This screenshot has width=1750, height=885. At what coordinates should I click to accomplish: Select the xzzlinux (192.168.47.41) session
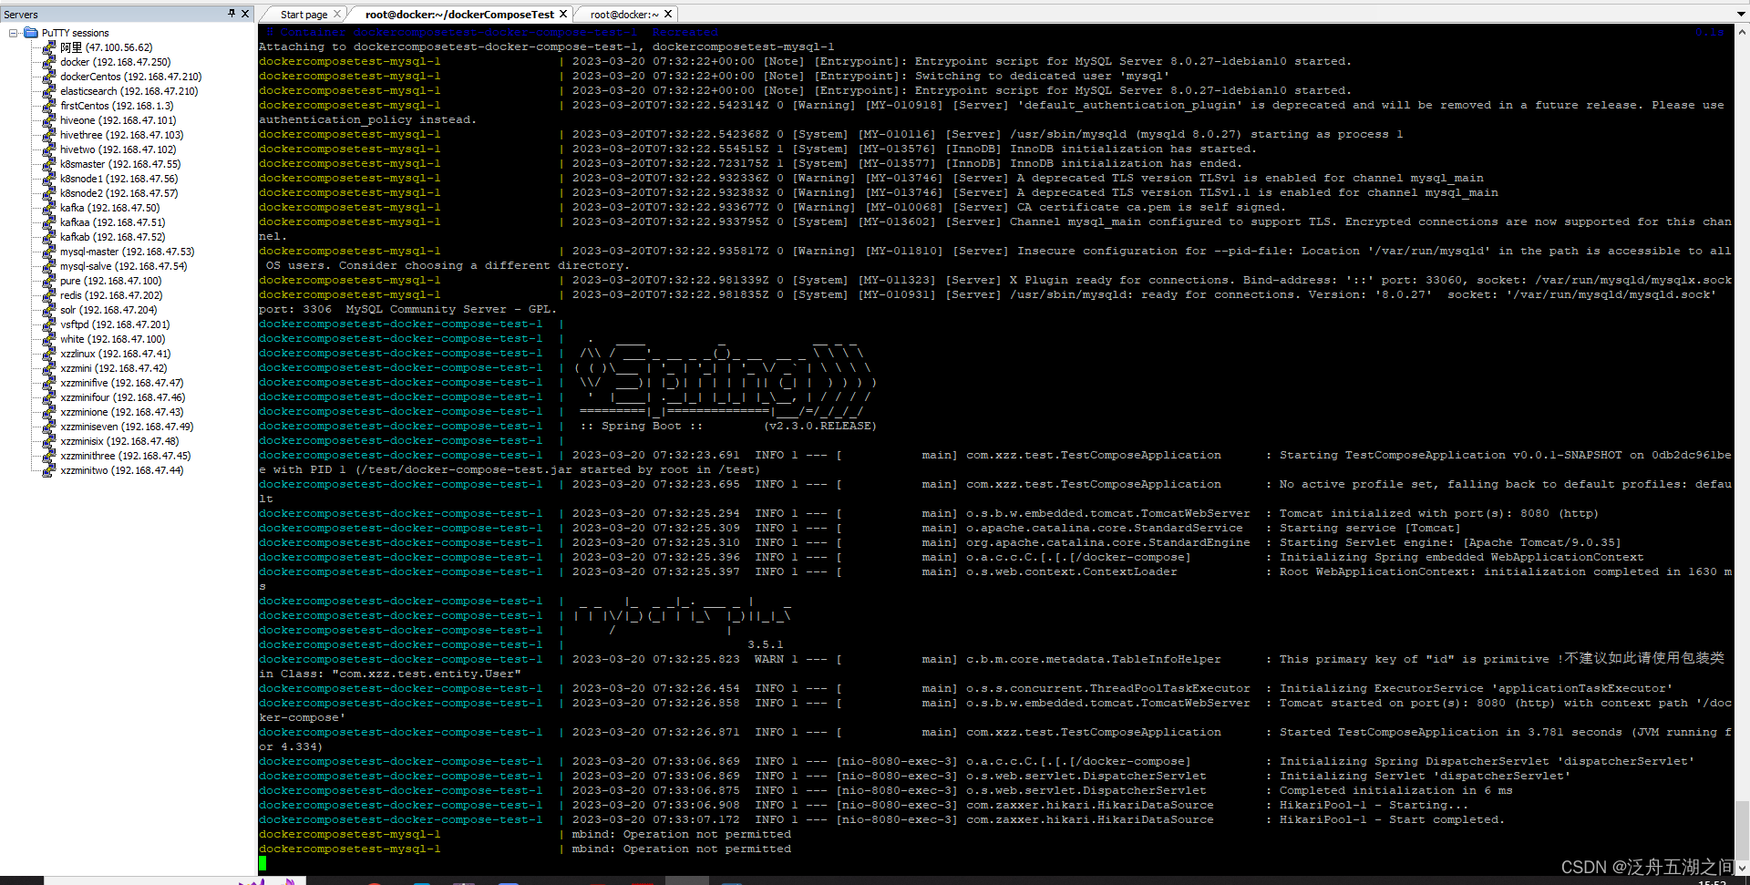(116, 354)
